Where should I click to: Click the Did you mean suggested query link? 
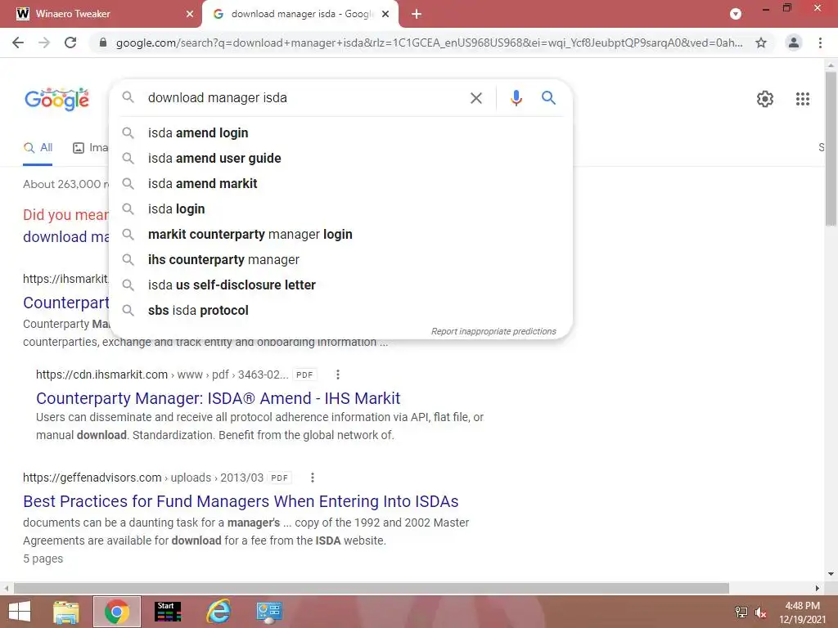click(x=65, y=236)
